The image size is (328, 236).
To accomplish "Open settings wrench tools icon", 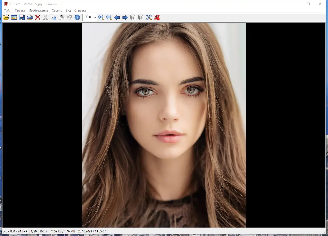I will coord(149,17).
